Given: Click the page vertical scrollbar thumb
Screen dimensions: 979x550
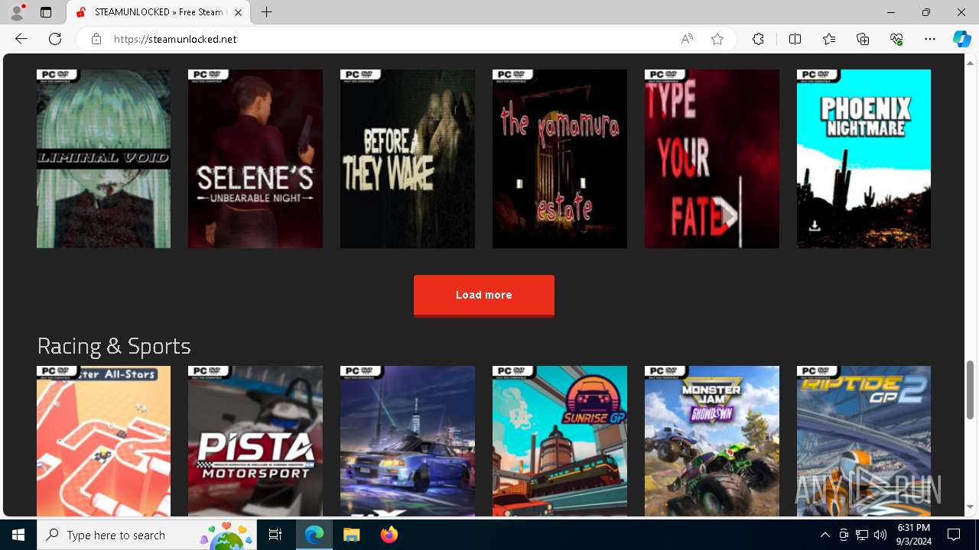Looking at the screenshot, I should pos(971,390).
